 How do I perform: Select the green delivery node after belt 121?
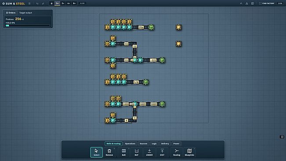pos(162,60)
